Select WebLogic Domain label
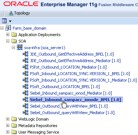The height and width of the screenshot is (135, 138). click(33, 119)
